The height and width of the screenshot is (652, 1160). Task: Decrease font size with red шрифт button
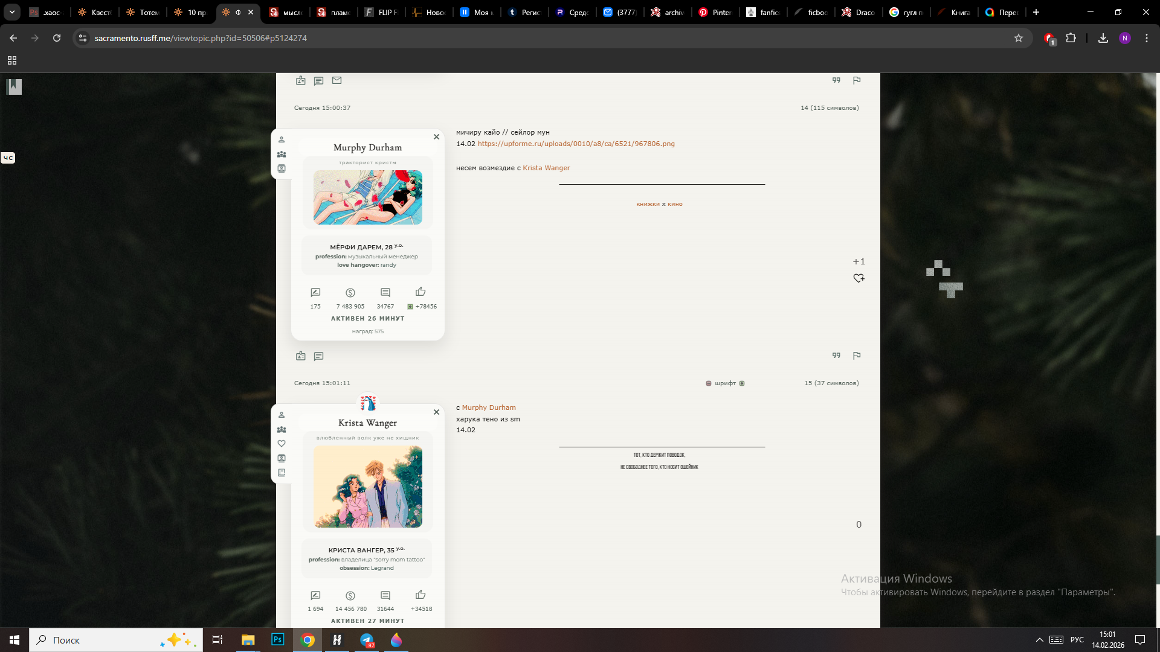(709, 383)
